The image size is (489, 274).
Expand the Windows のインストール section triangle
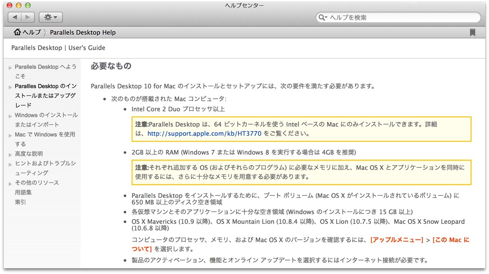tap(10, 116)
